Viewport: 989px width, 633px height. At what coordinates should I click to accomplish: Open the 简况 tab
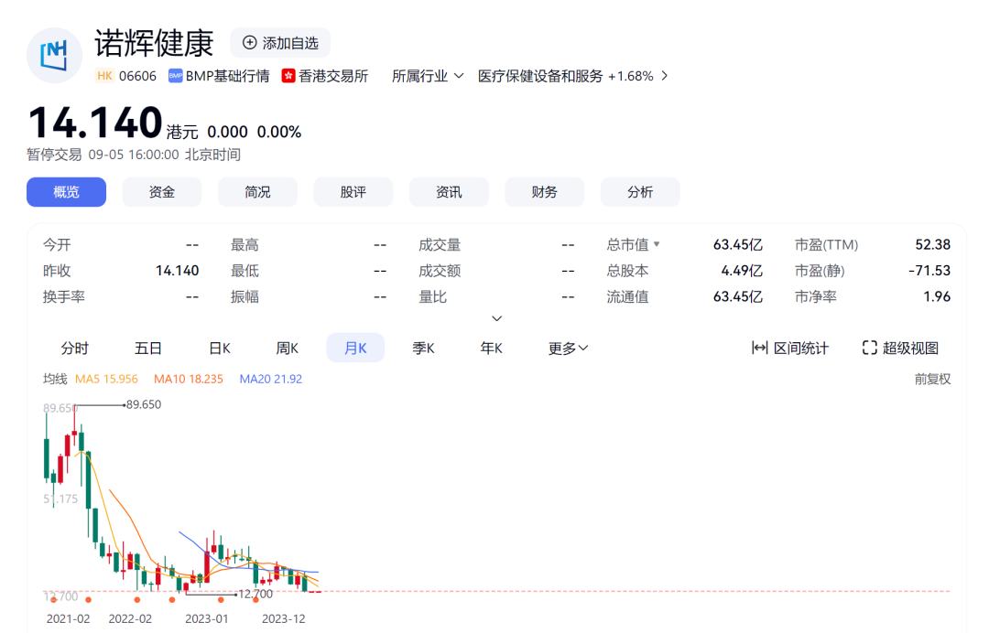point(257,192)
